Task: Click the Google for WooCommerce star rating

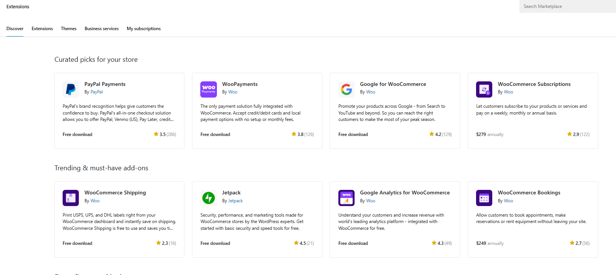Action: [440, 134]
